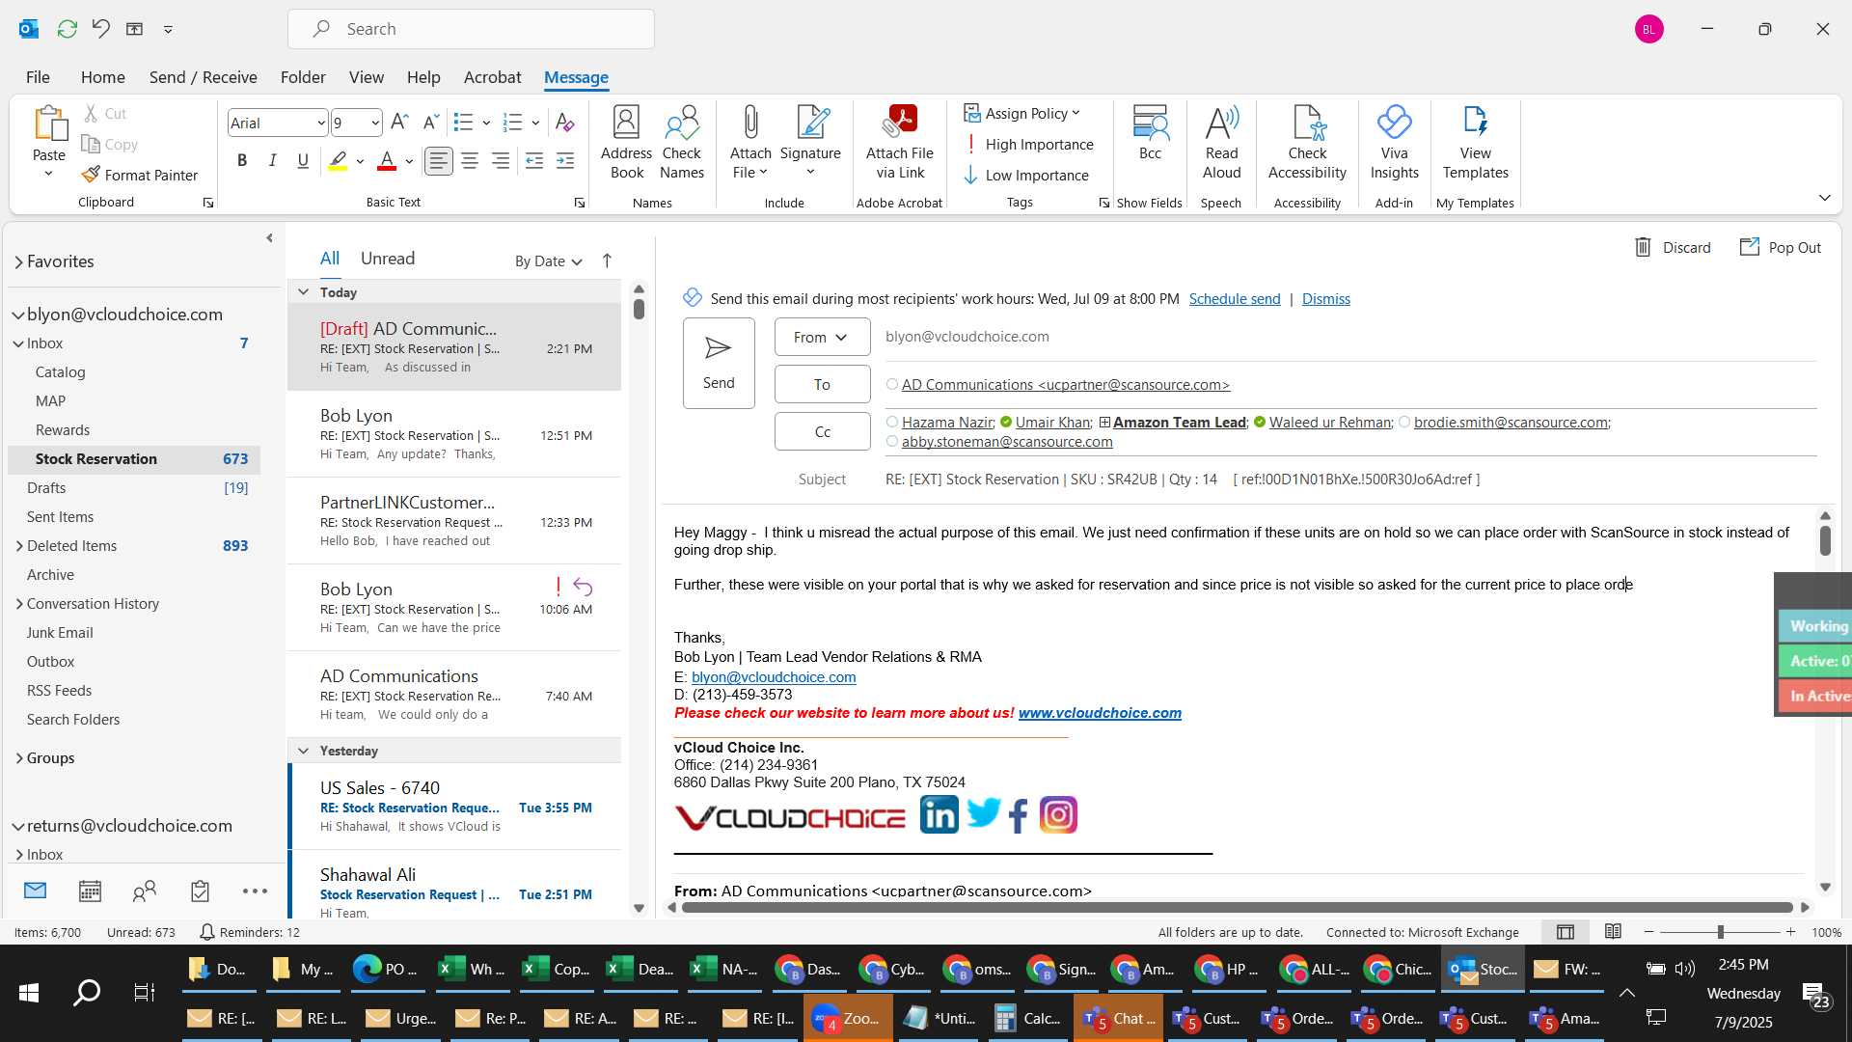Click the To recipients button
Image resolution: width=1852 pixels, height=1042 pixels.
(x=822, y=384)
